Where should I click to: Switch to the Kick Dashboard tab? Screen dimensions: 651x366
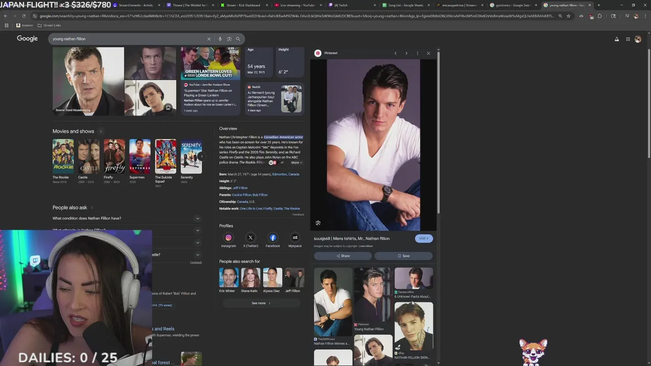tap(244, 5)
